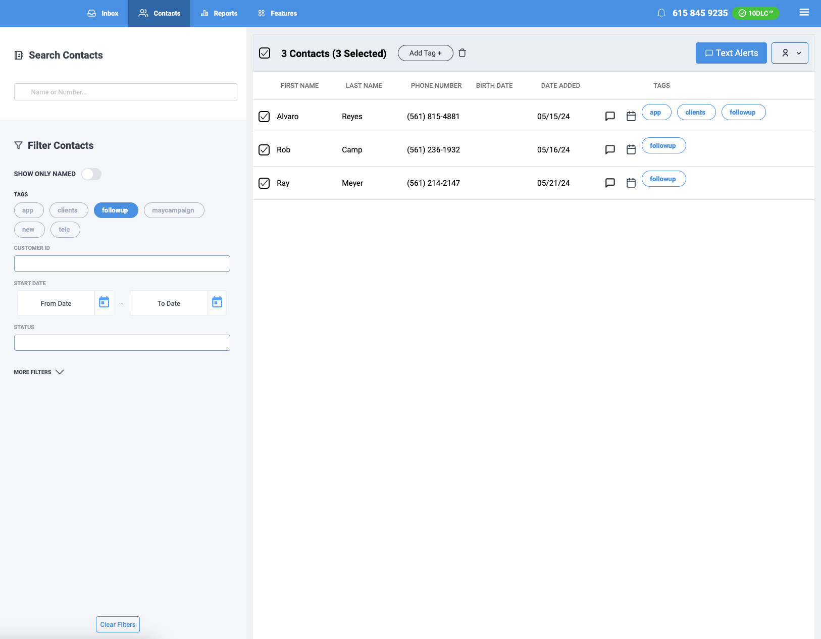The height and width of the screenshot is (639, 821).
Task: Click message icon in Ray Meyer row
Action: coord(610,183)
